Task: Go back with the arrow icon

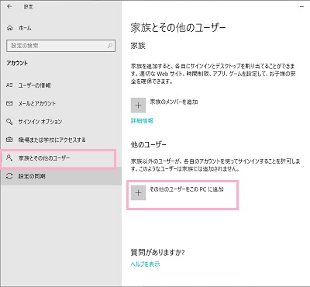Action: [9, 7]
